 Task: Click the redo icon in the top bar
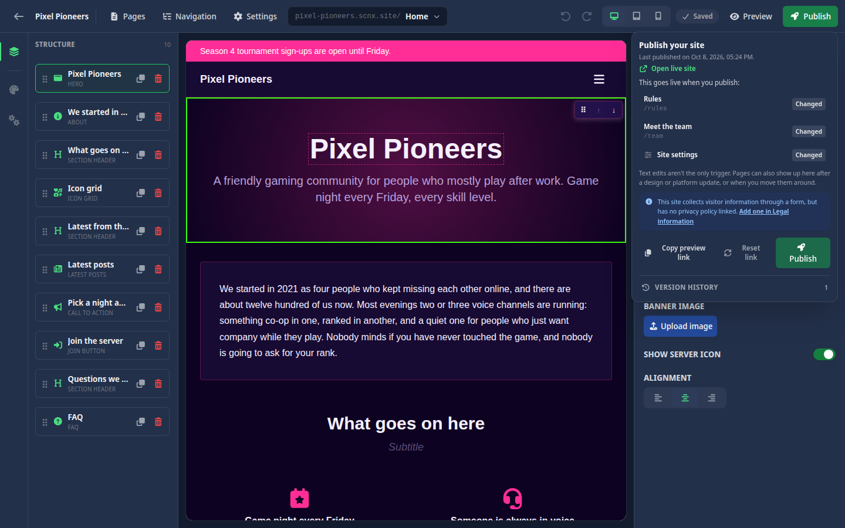[587, 16]
